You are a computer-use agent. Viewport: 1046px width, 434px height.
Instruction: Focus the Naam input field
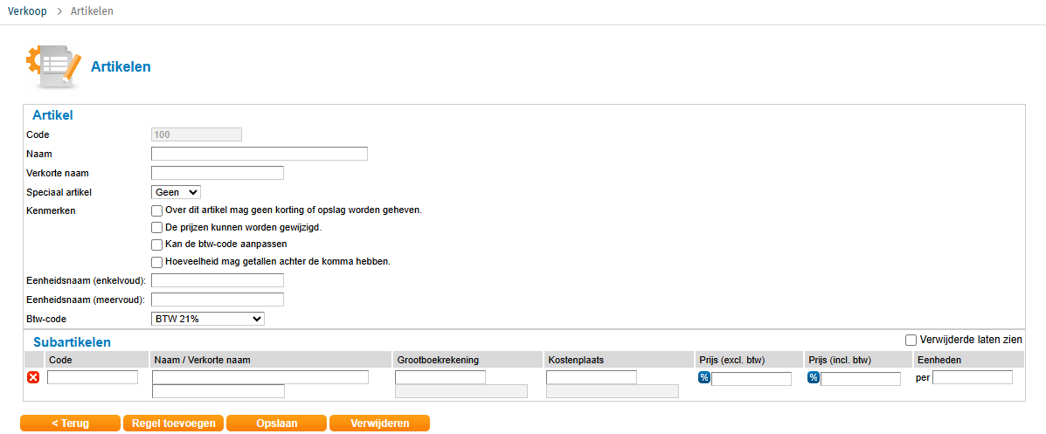[260, 154]
